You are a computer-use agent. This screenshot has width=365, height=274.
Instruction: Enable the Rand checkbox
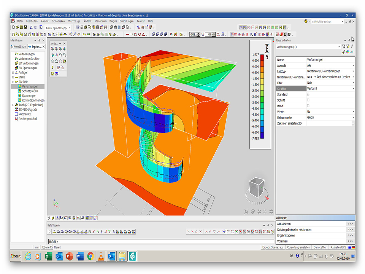[308, 106]
